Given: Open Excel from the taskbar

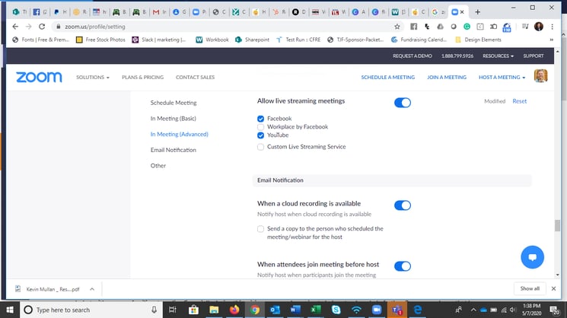Looking at the screenshot, I should [x=316, y=310].
